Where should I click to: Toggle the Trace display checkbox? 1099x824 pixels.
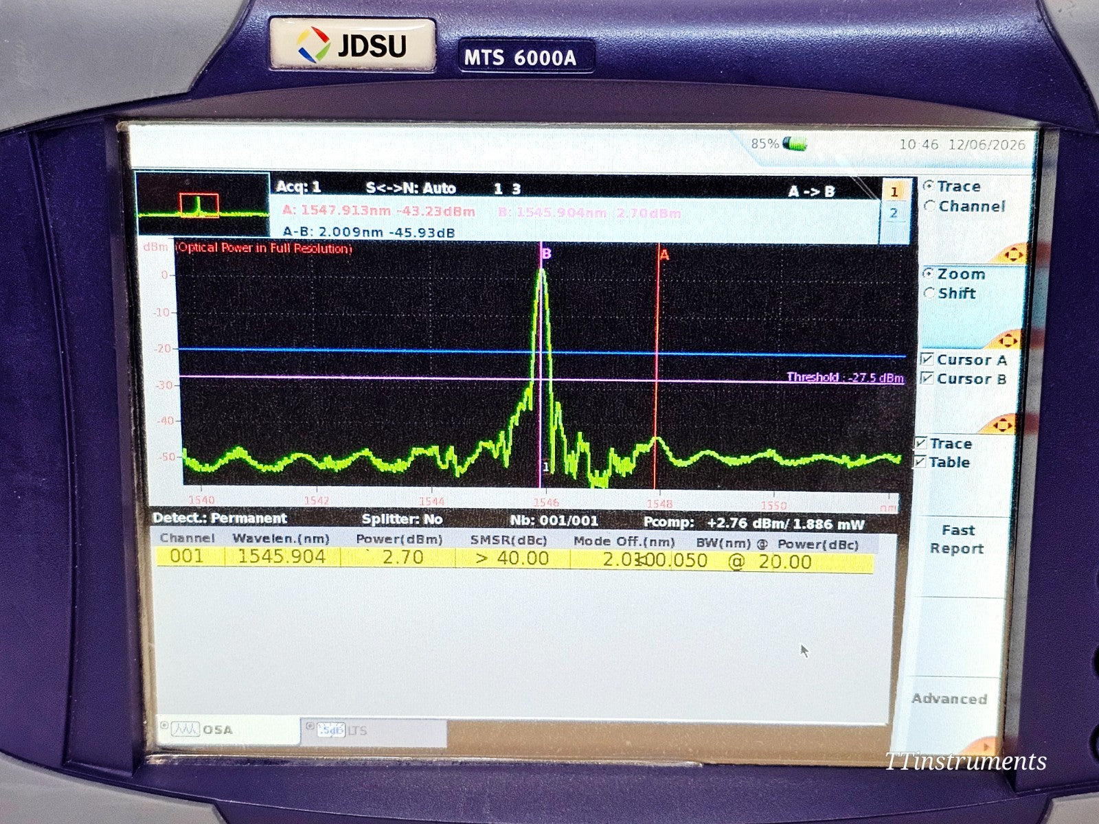click(x=920, y=444)
